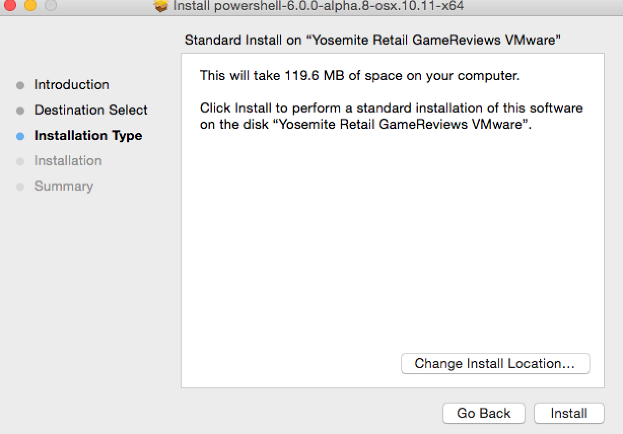Click the Standard Install heading text
The image size is (623, 434).
(373, 41)
